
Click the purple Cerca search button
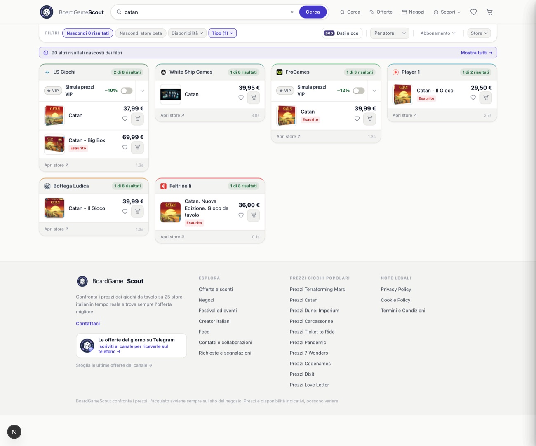313,12
